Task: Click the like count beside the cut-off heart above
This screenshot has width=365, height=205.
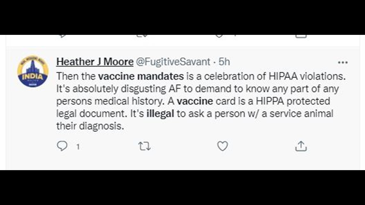Action: [x=235, y=35]
